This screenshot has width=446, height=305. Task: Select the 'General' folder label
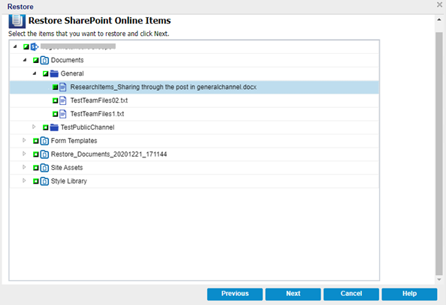(x=72, y=73)
